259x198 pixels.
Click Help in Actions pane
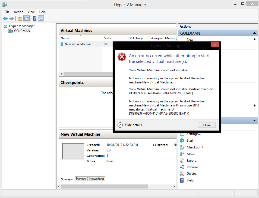pyautogui.click(x=190, y=180)
